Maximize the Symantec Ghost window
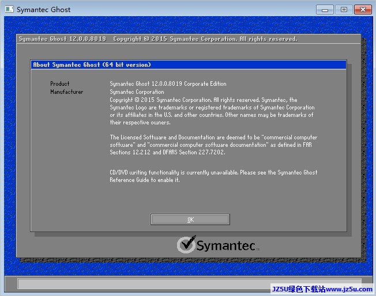The height and width of the screenshot is (296, 376). [344, 10]
